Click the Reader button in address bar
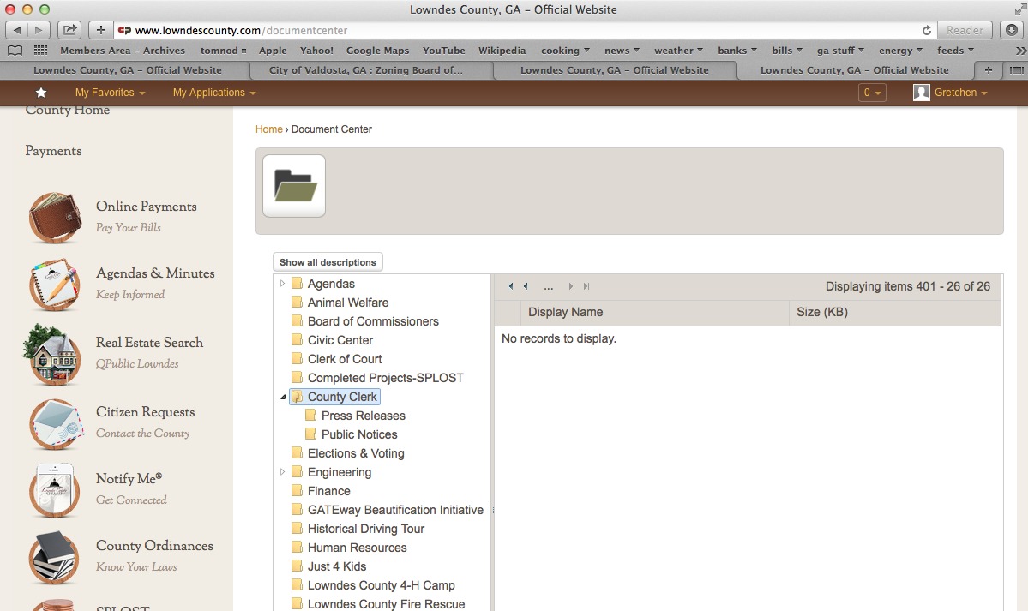The width and height of the screenshot is (1028, 611). point(965,30)
